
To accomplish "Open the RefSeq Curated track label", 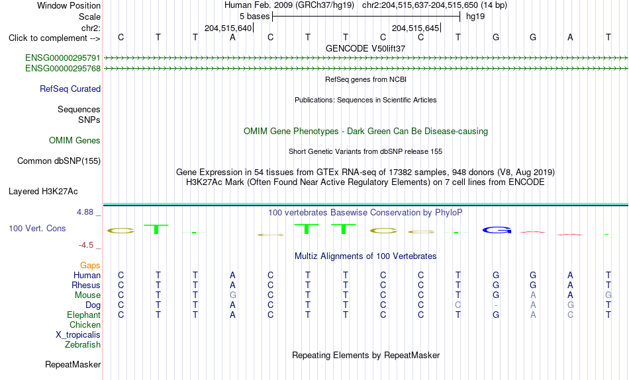I will 70,89.
